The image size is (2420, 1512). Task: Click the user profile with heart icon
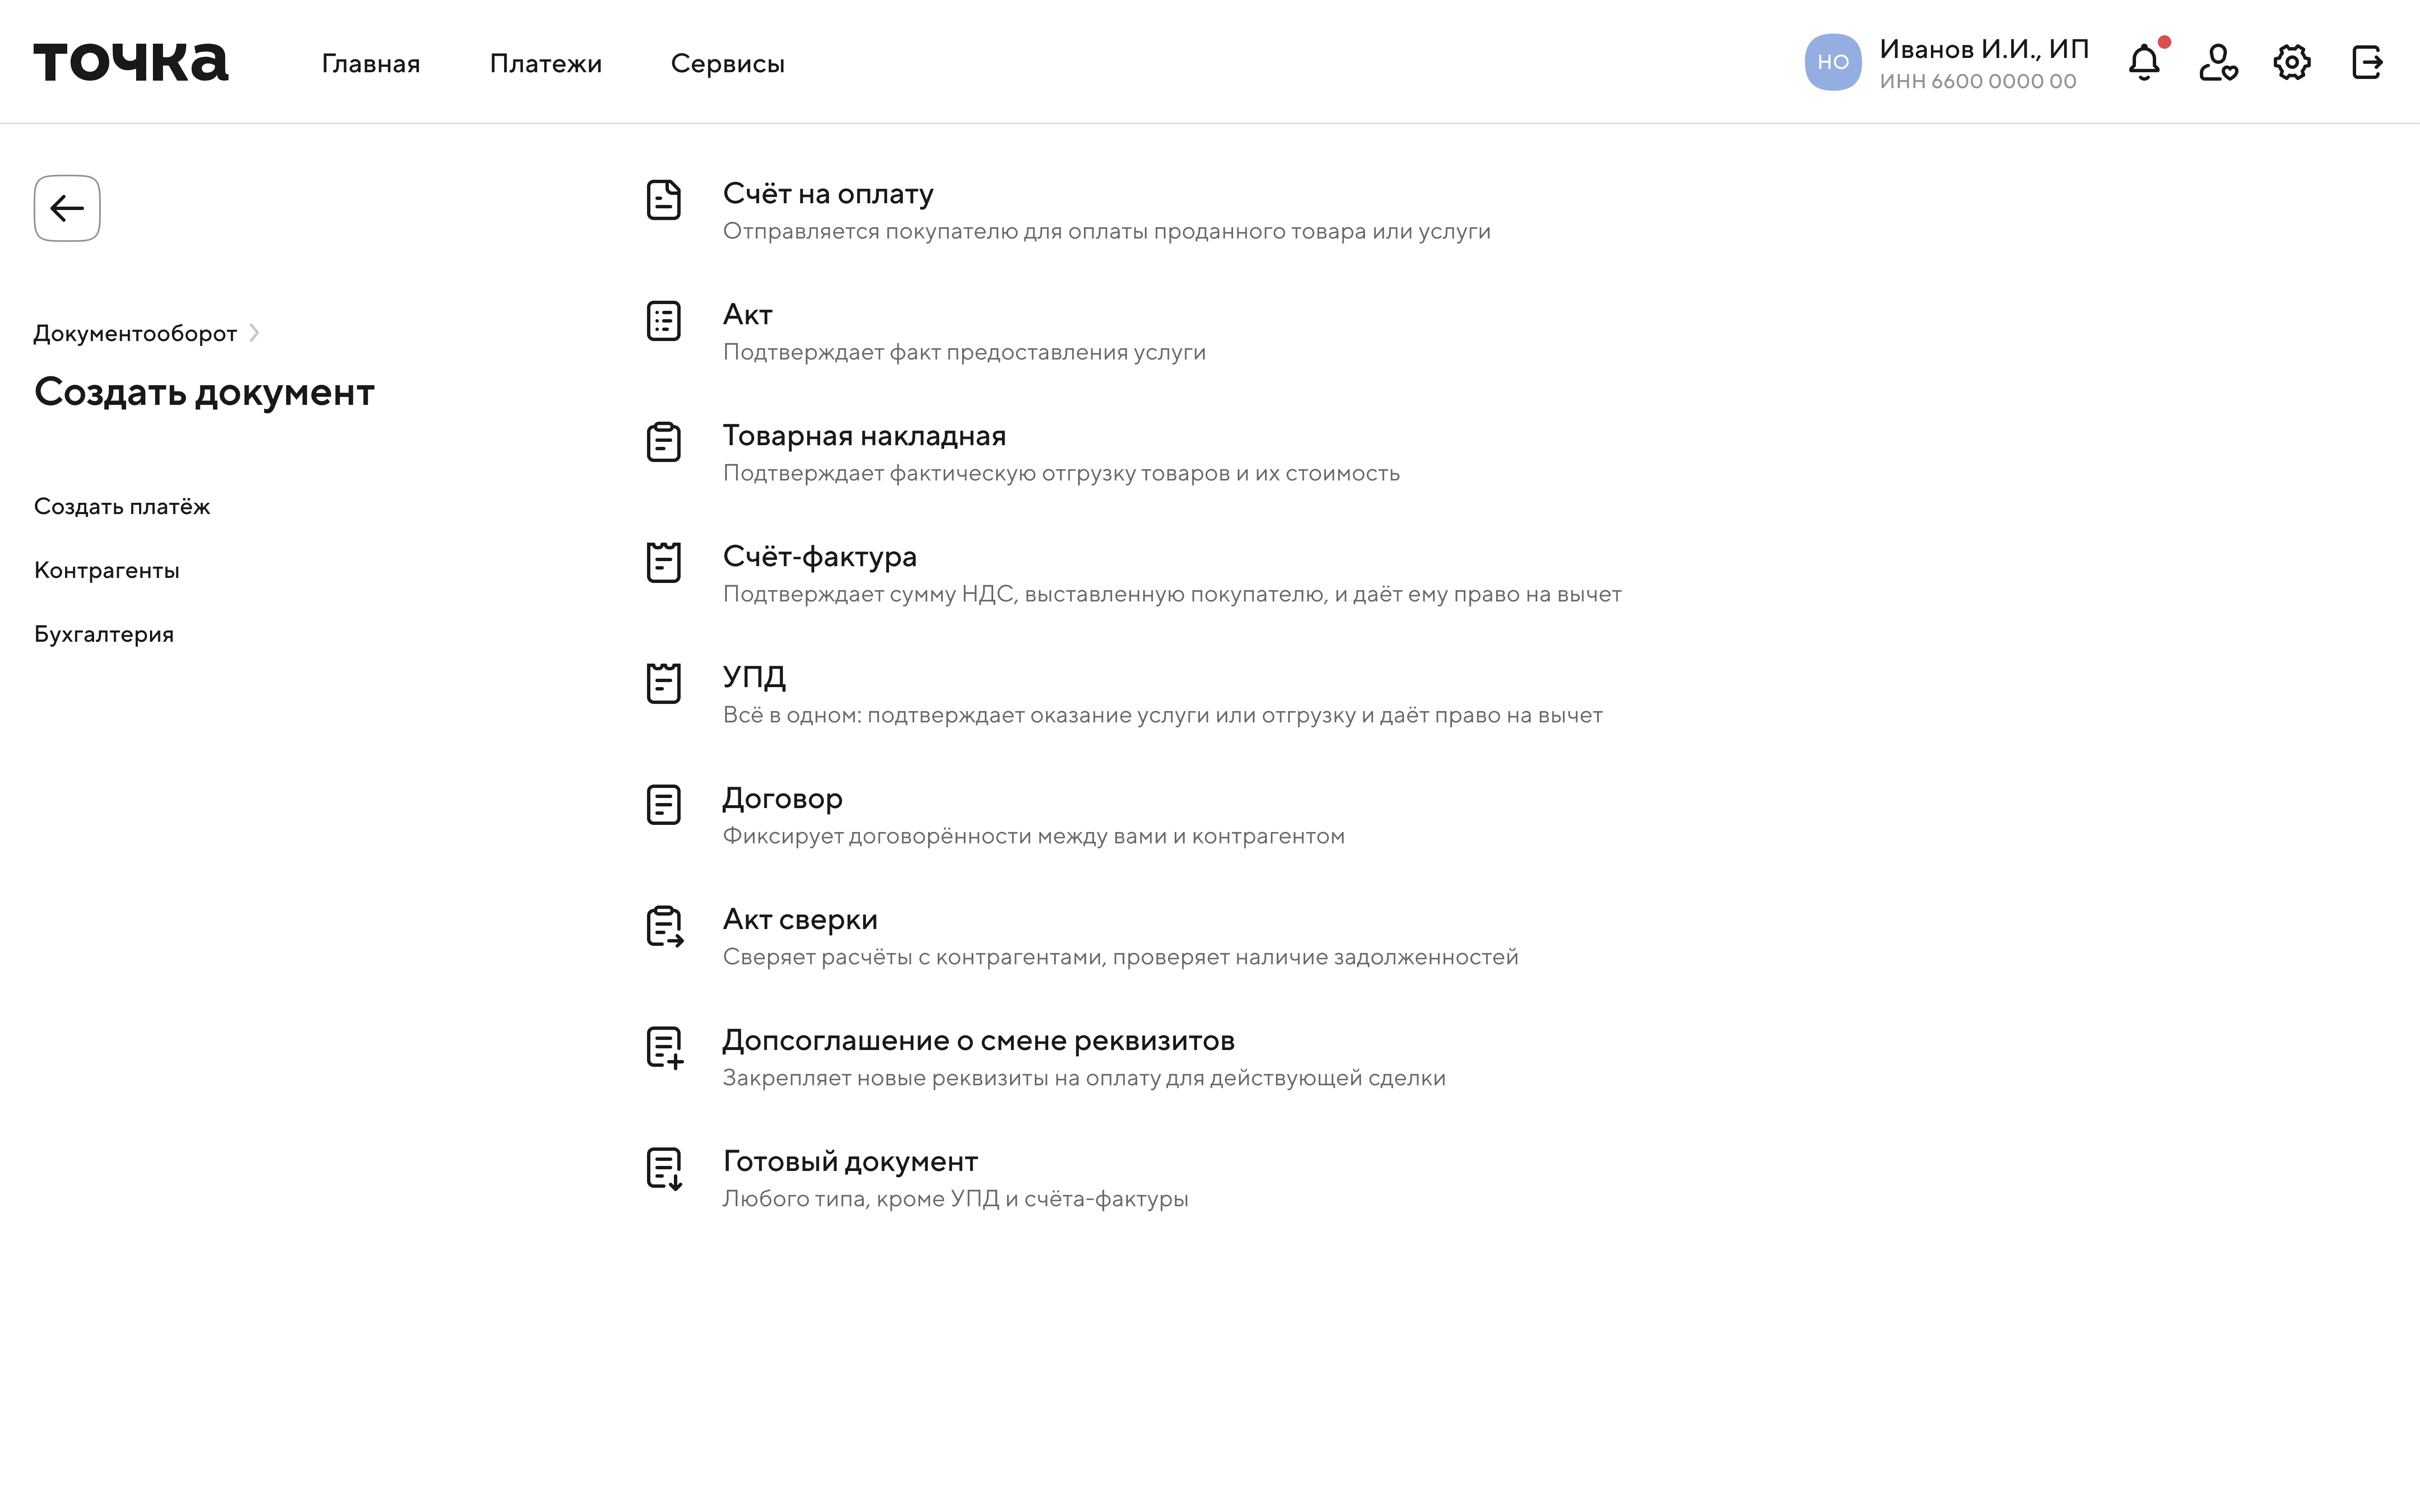[x=2217, y=62]
